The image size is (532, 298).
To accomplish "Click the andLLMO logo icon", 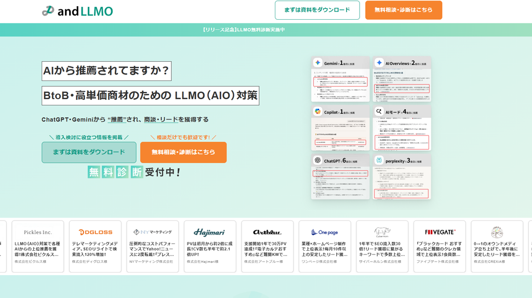I will pyautogui.click(x=48, y=11).
